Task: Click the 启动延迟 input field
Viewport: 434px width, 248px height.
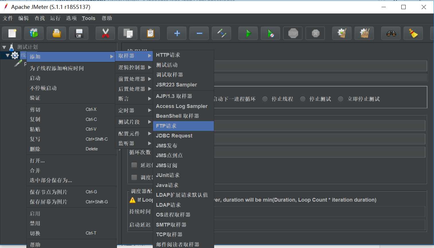Action: tap(319, 225)
